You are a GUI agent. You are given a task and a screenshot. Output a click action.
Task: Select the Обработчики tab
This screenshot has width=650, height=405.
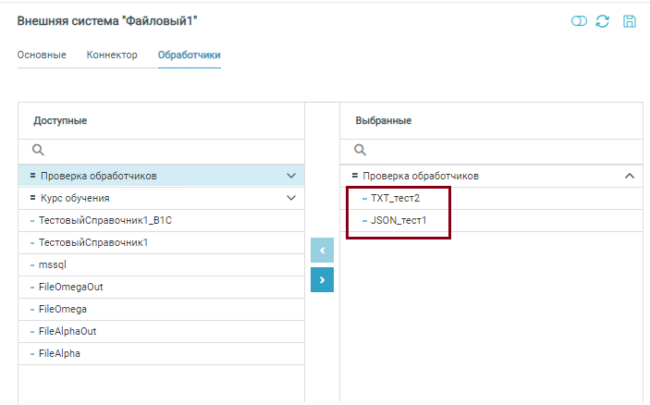pyautogui.click(x=189, y=55)
